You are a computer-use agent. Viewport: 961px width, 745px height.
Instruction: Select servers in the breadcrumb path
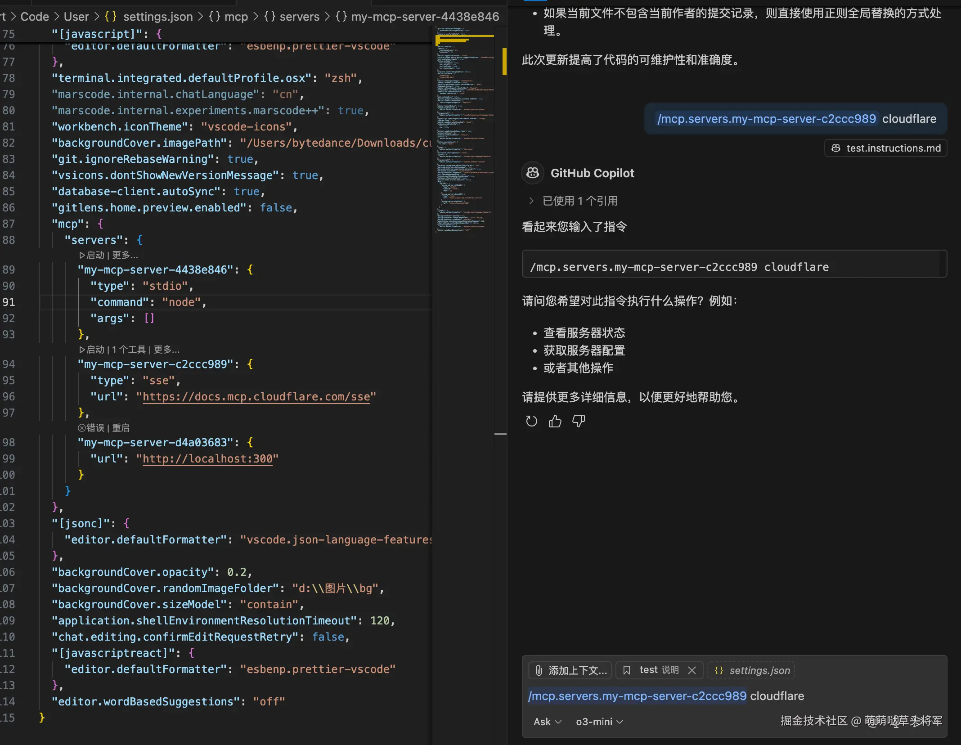299,16
